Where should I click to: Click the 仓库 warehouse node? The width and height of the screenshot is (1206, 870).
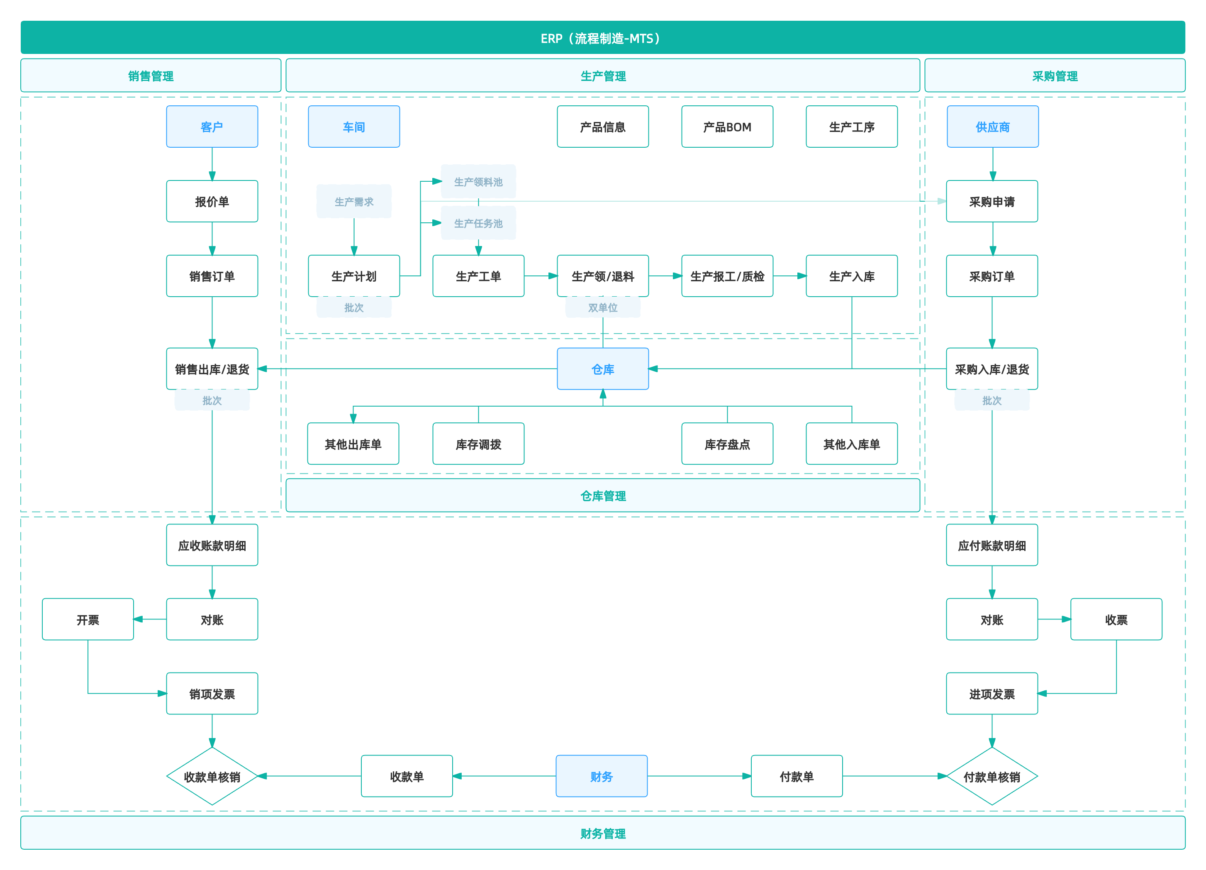[602, 368]
